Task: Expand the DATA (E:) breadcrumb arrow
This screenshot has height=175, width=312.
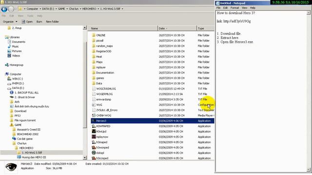Action: pyautogui.click(x=56, y=9)
